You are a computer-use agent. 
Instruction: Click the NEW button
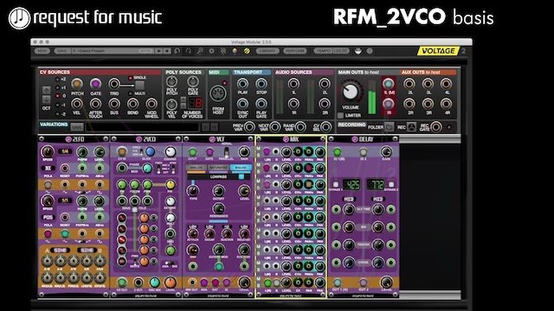point(42,51)
